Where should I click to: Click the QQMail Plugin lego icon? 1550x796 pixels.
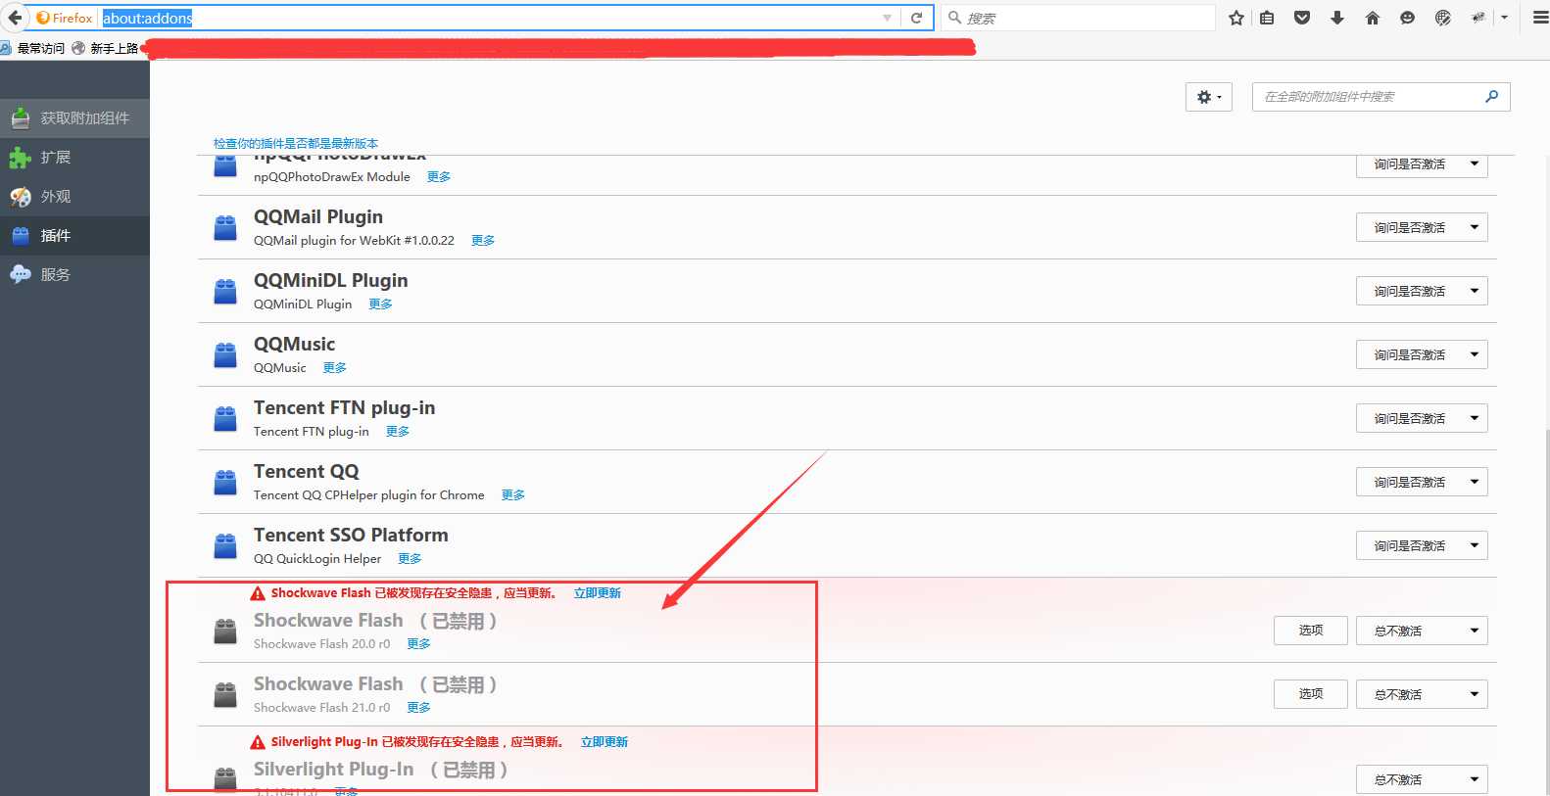(225, 228)
